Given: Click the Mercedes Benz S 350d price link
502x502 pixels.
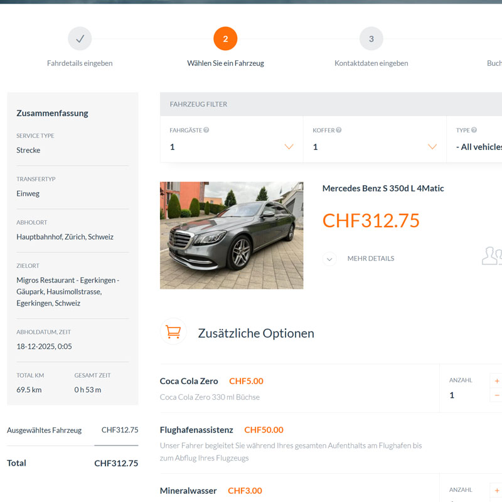Looking at the screenshot, I should coord(371,221).
